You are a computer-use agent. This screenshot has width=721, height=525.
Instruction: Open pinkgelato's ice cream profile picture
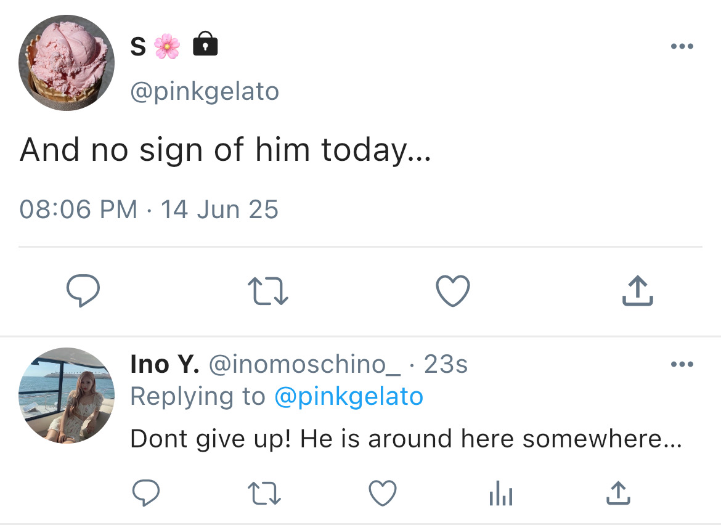[66, 62]
